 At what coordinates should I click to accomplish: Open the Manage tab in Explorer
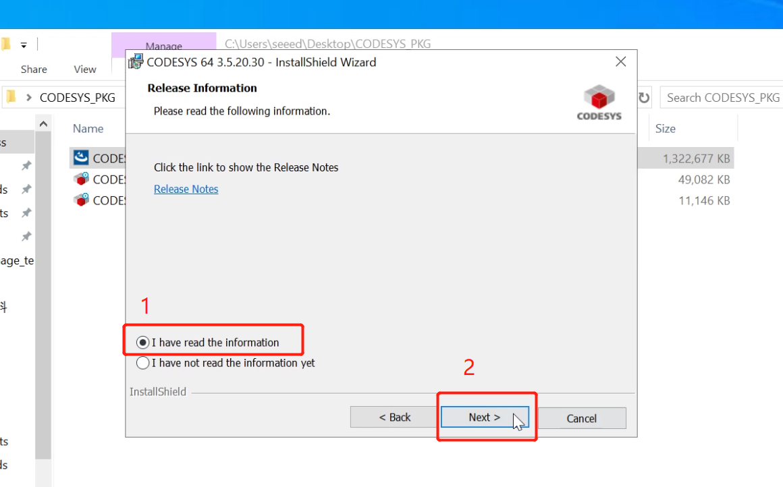tap(164, 46)
